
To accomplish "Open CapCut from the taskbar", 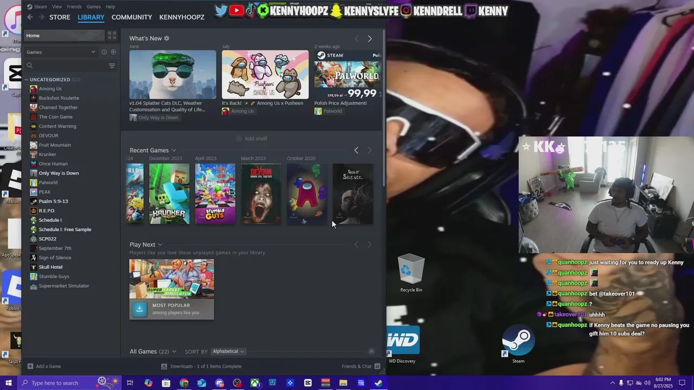I will [x=308, y=383].
